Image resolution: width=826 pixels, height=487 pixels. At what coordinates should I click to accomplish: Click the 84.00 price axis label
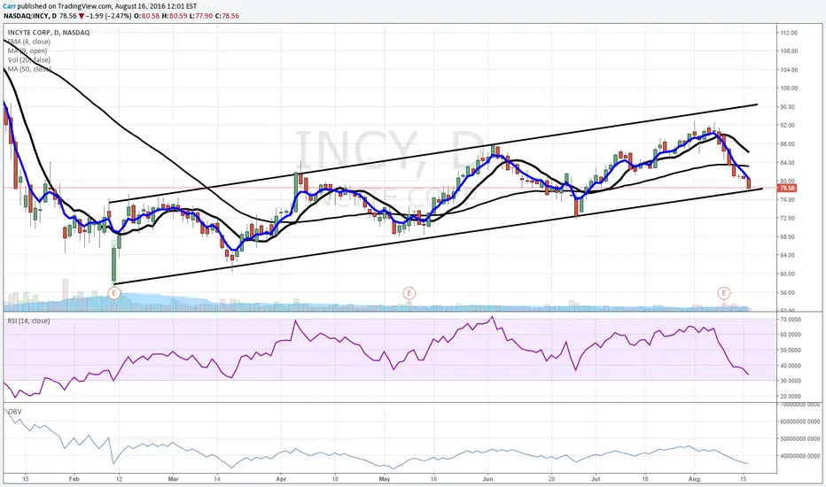(789, 162)
